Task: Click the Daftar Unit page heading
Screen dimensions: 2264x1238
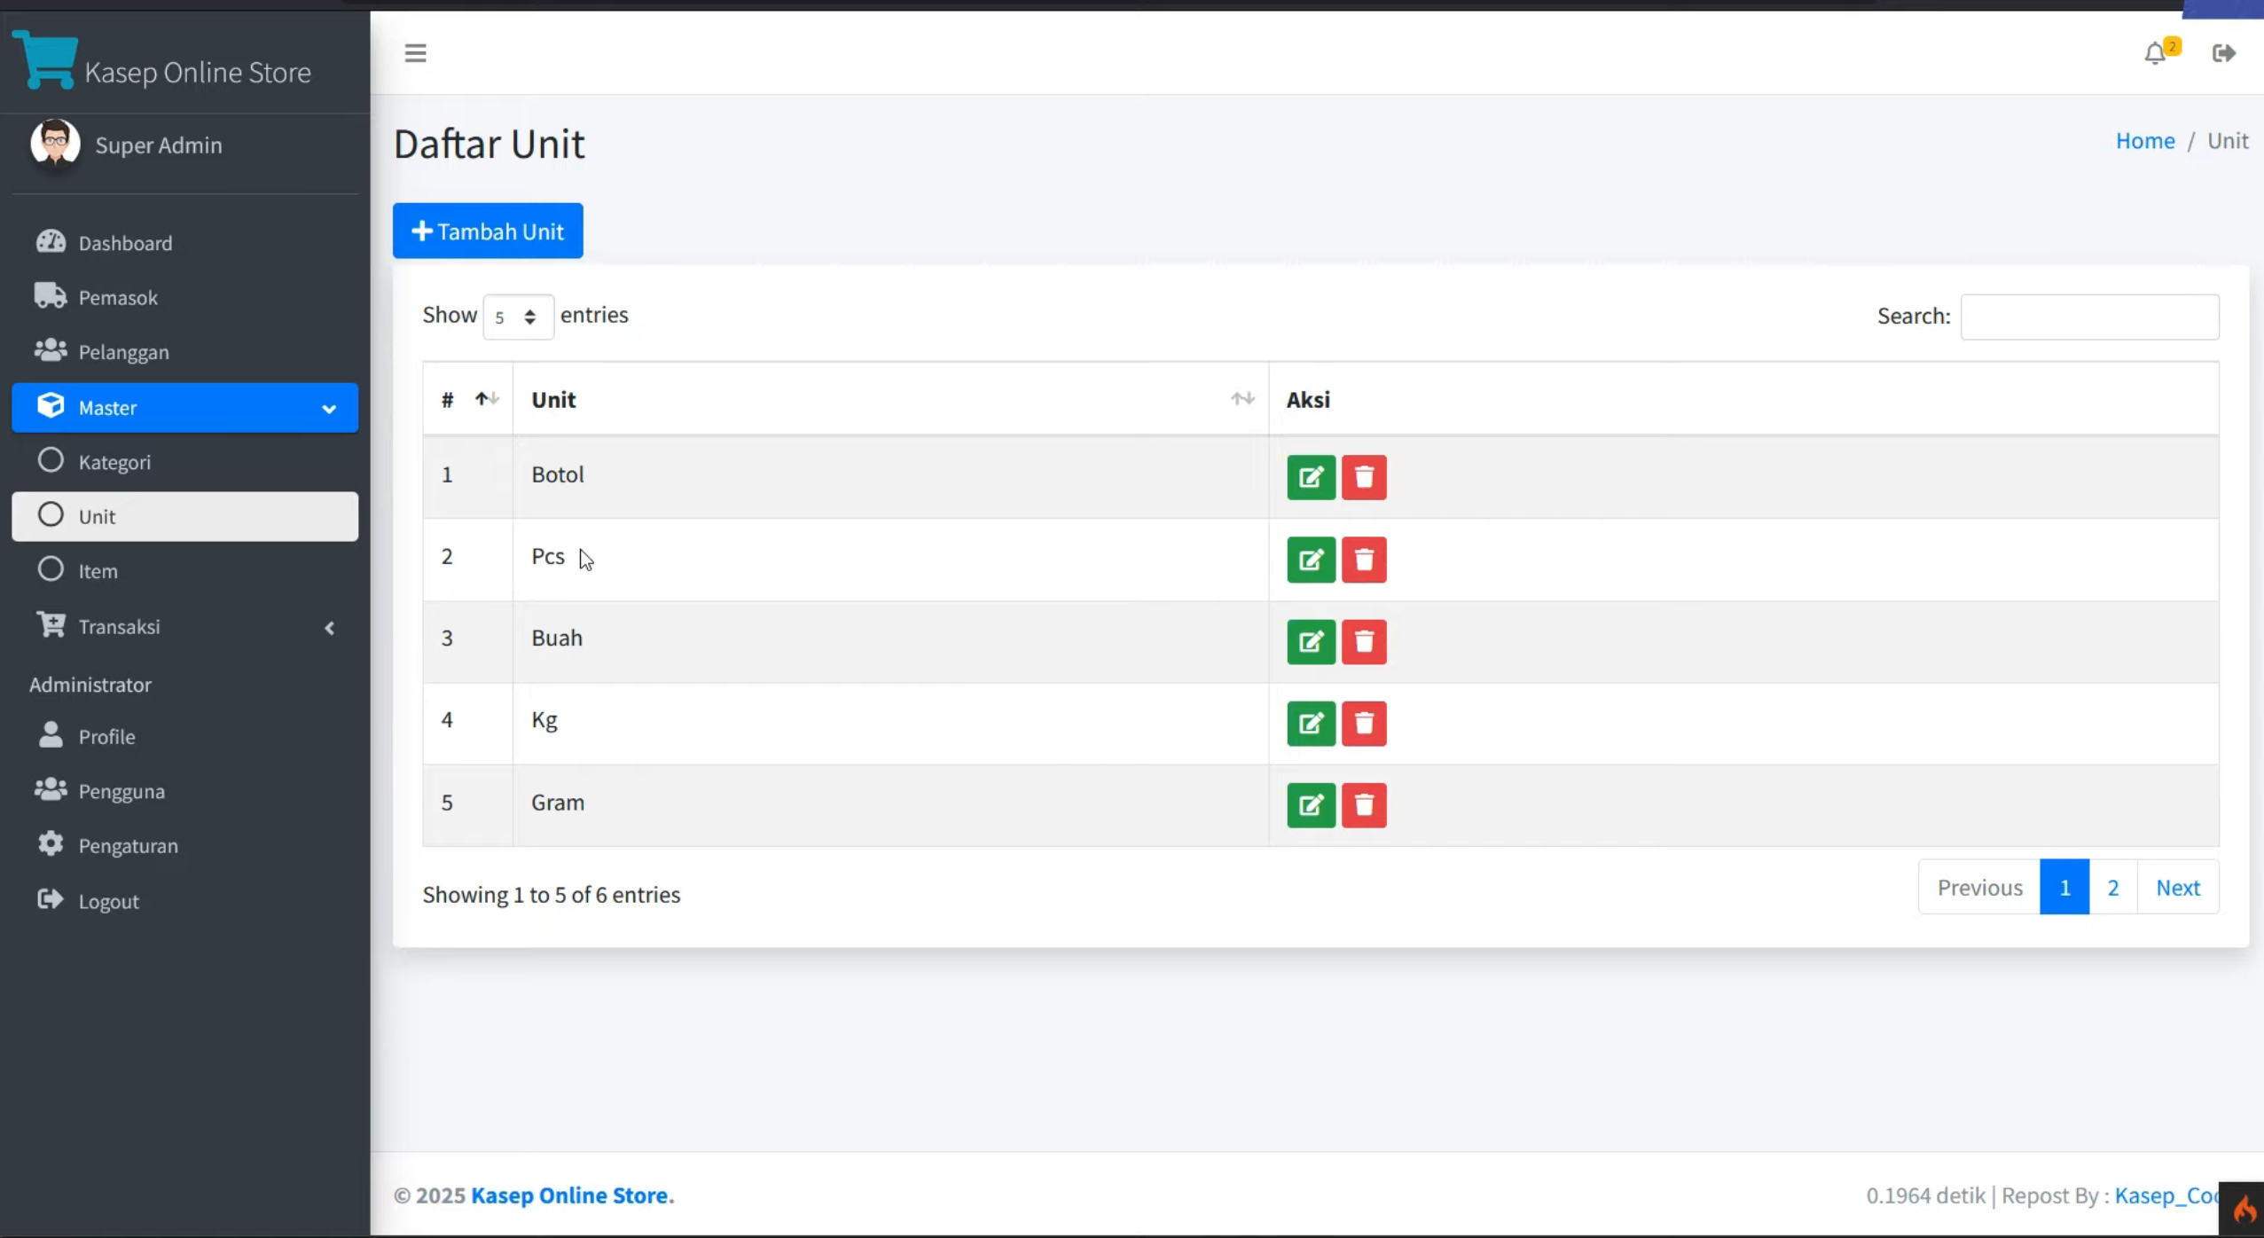Action: pos(490,144)
